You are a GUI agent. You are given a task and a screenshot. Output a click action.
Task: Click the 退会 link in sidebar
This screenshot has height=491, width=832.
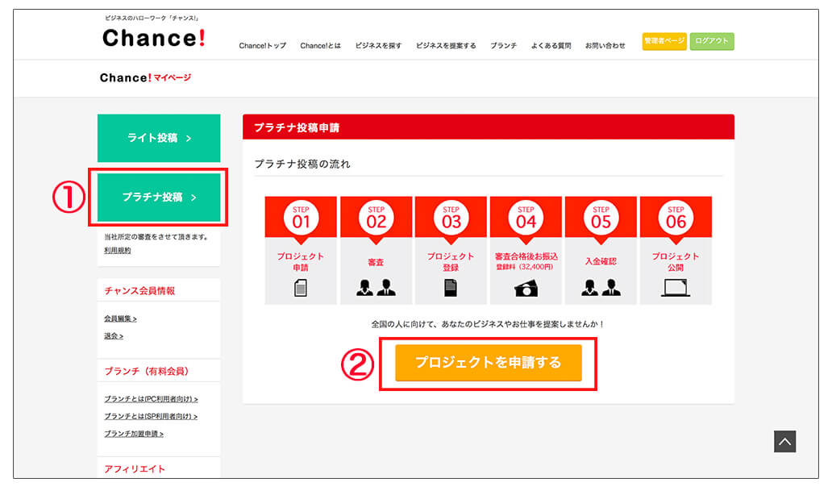[114, 335]
